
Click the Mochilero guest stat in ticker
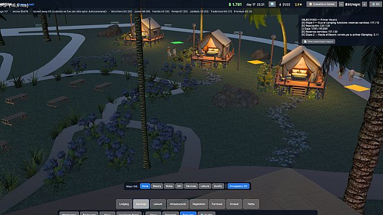(121, 12)
